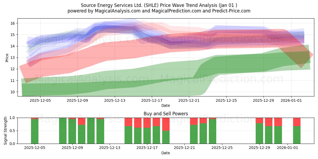The width and height of the screenshot is (318, 159).
Task: Click the green bar for 2025-12-29
Action: coord(259,134)
